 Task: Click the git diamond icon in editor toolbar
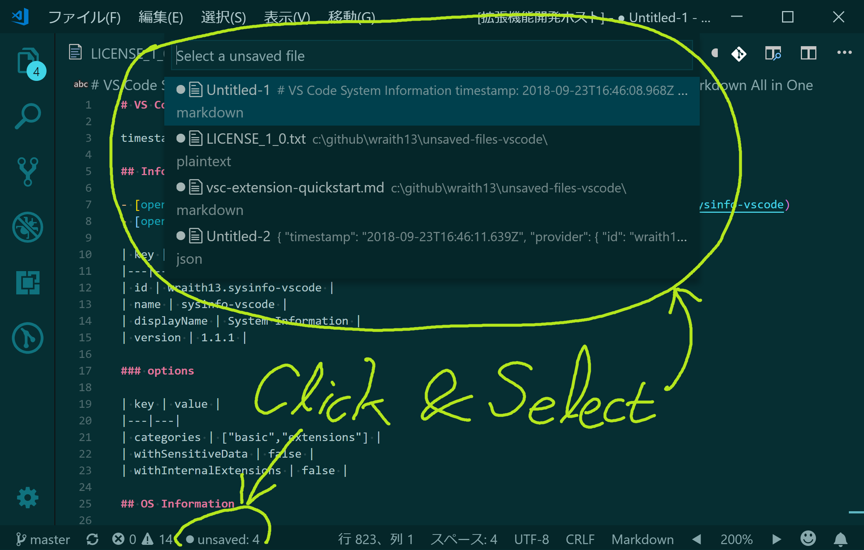(x=738, y=54)
